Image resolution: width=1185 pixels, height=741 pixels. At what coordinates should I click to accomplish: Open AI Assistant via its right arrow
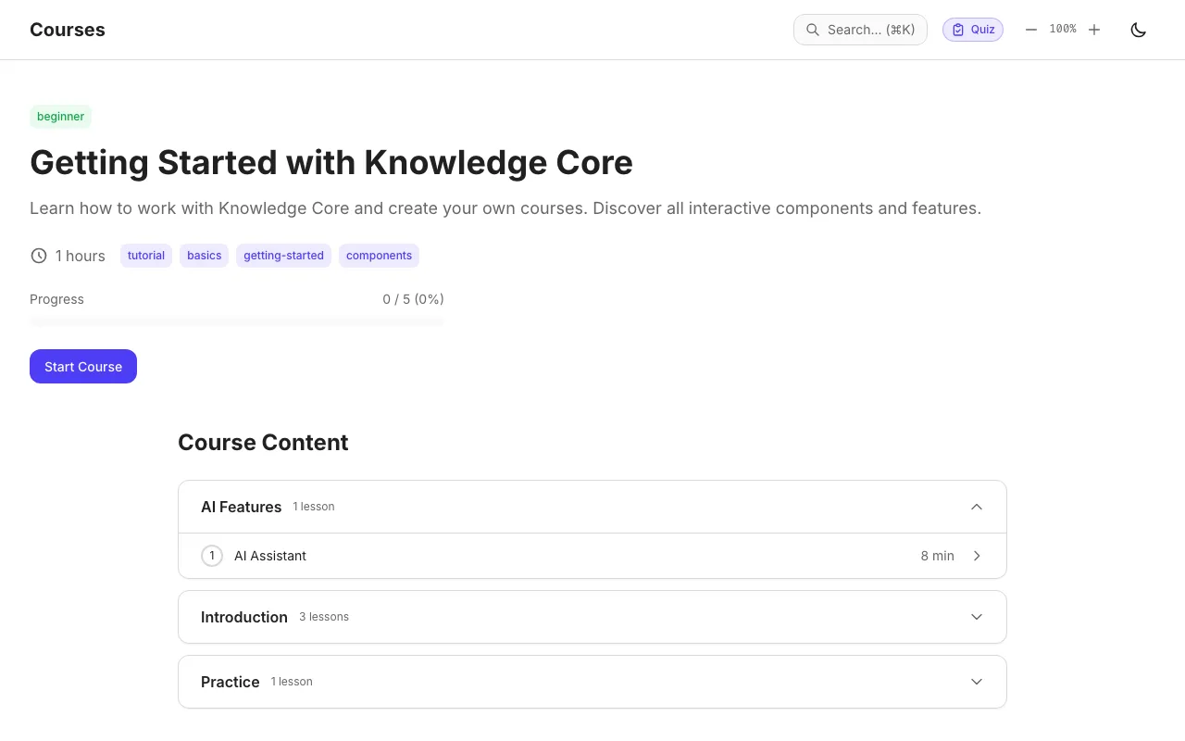(977, 556)
